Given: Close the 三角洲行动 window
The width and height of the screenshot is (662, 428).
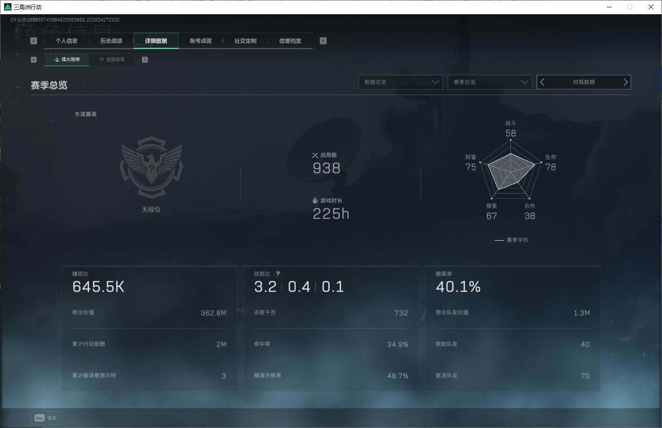Looking at the screenshot, I should click(651, 7).
